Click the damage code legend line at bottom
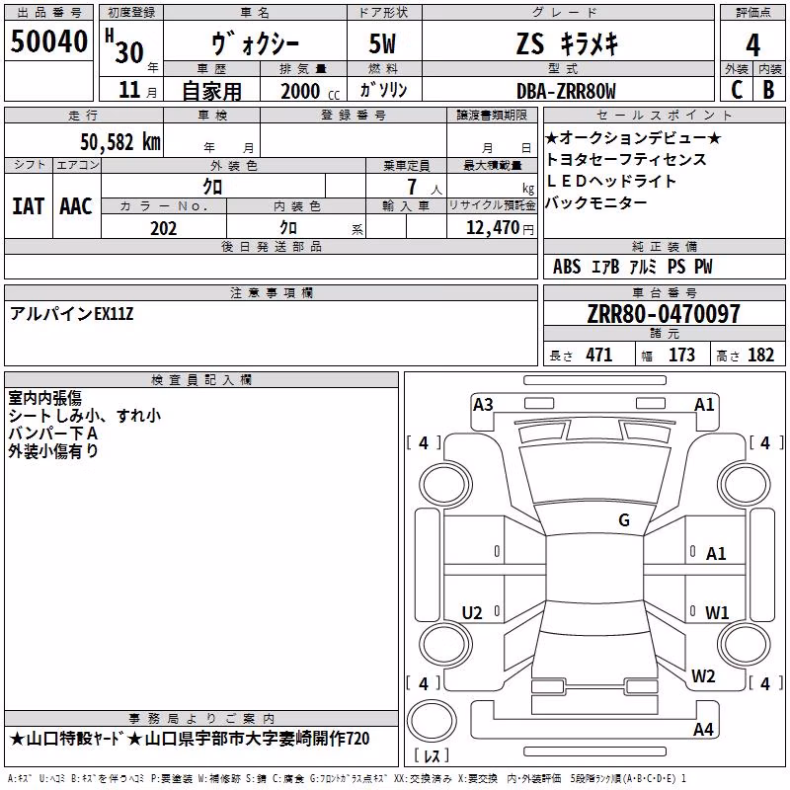The height and width of the screenshot is (790, 790). click(x=347, y=778)
